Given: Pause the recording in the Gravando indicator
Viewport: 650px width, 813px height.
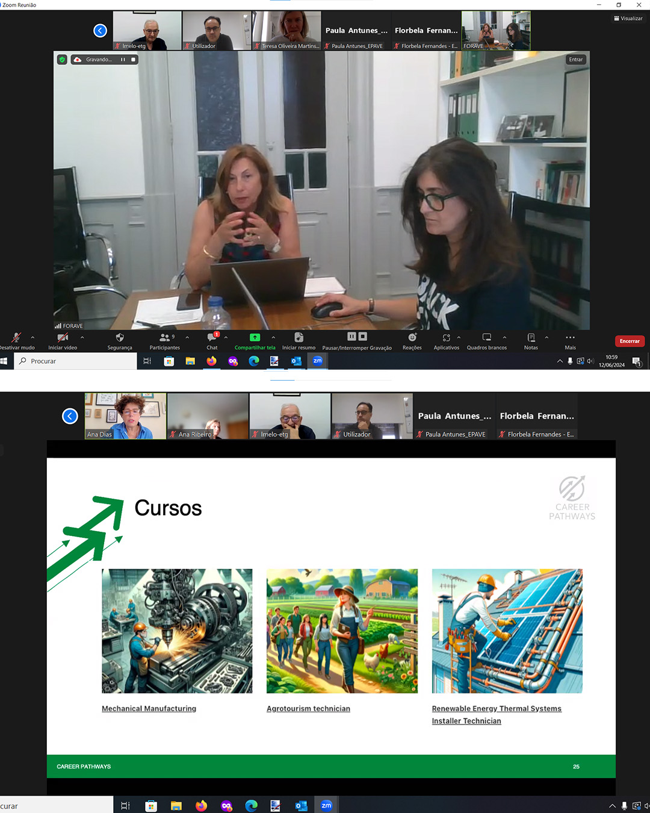Looking at the screenshot, I should pos(123,60).
